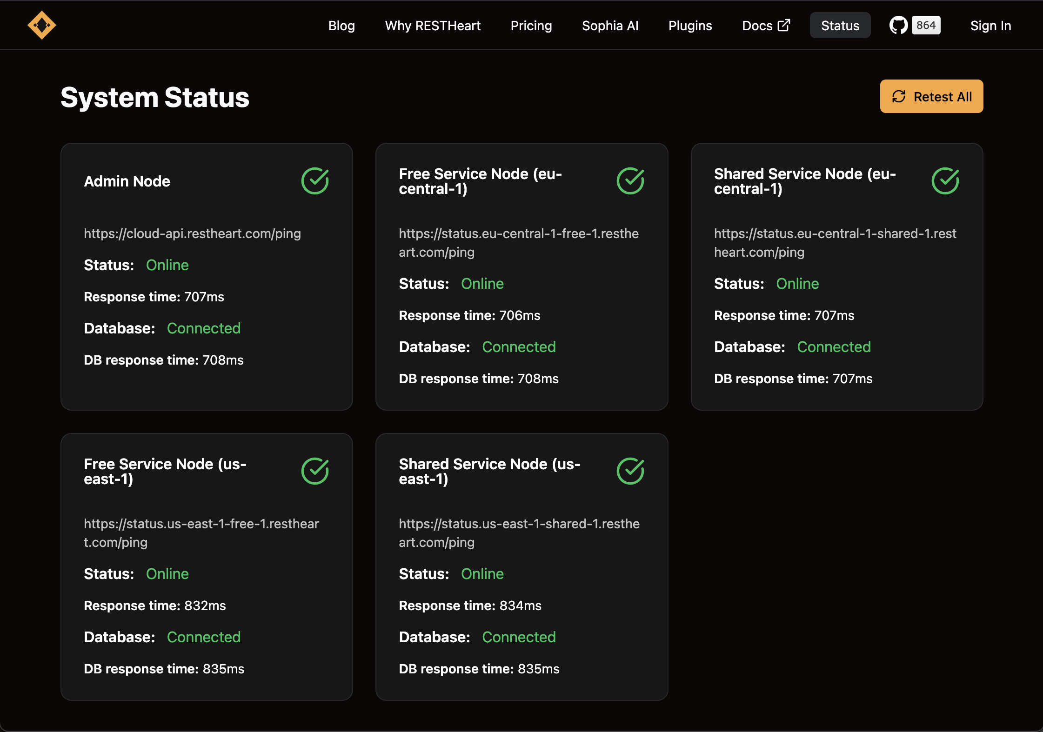Click Shared Service Node eu-central-1 checkmark icon
The height and width of the screenshot is (732, 1043).
945,181
